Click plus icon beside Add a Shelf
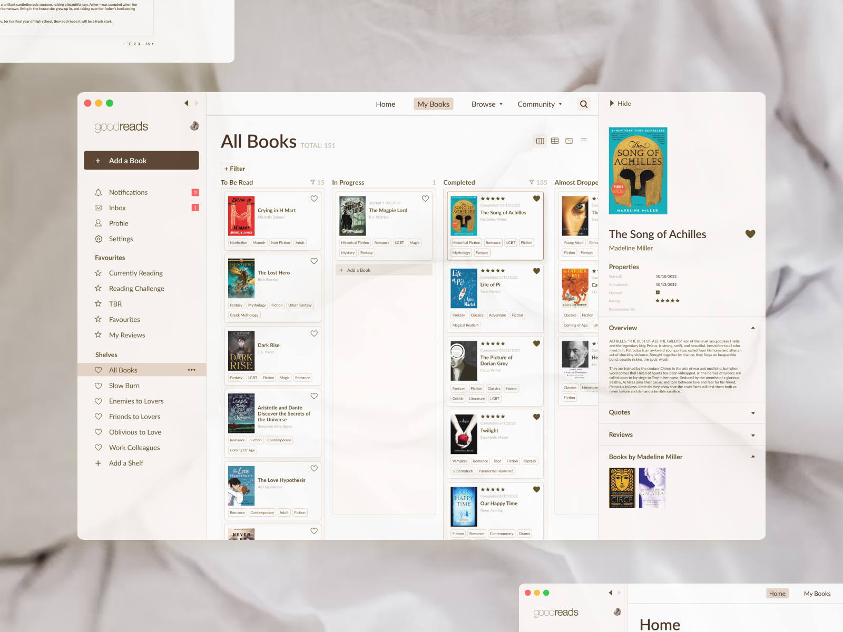This screenshot has height=632, width=843. [98, 463]
